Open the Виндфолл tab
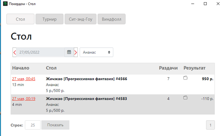224x136 pixels. 112,19
